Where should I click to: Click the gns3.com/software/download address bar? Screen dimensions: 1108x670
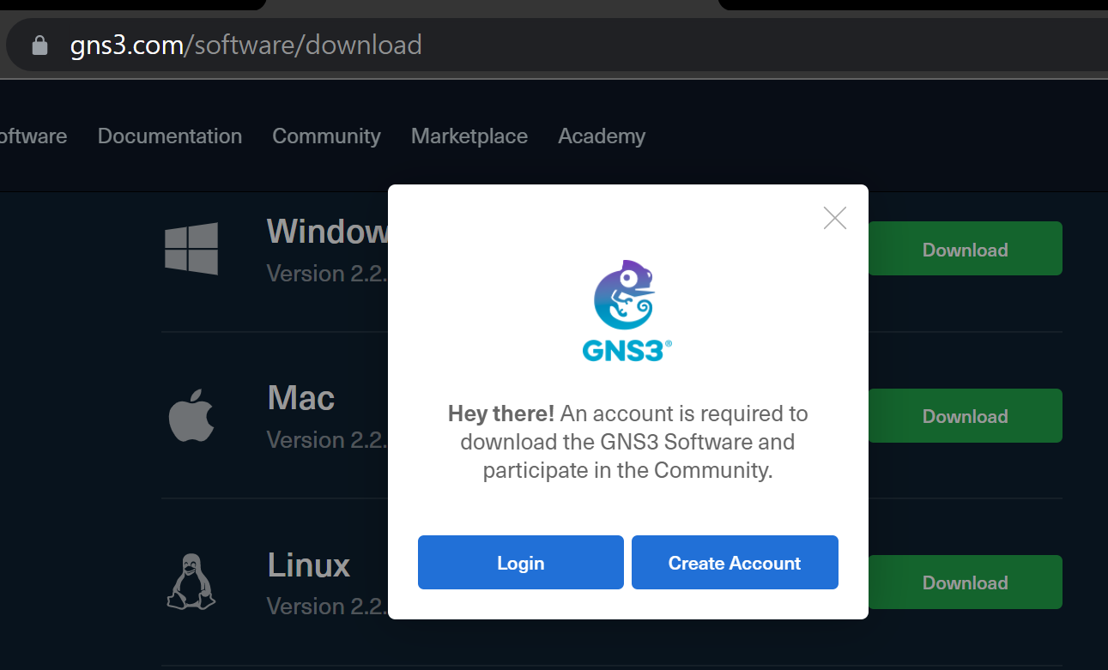click(x=558, y=45)
